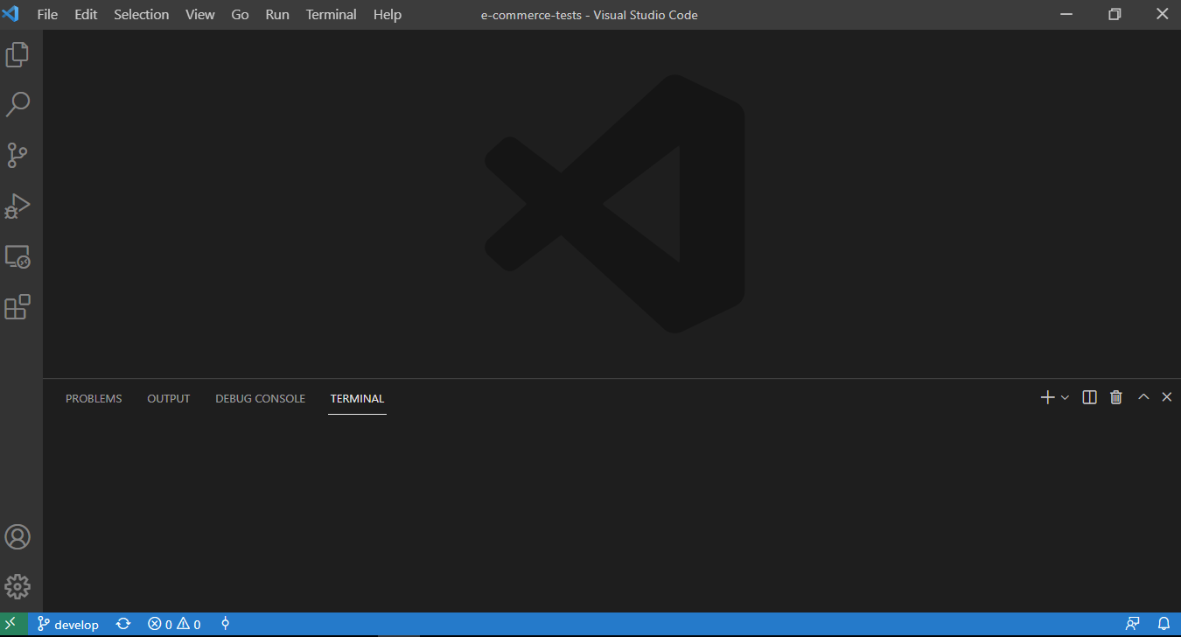Viewport: 1181px width, 637px height.
Task: Open the Terminal menu in menu bar
Action: pos(332,15)
